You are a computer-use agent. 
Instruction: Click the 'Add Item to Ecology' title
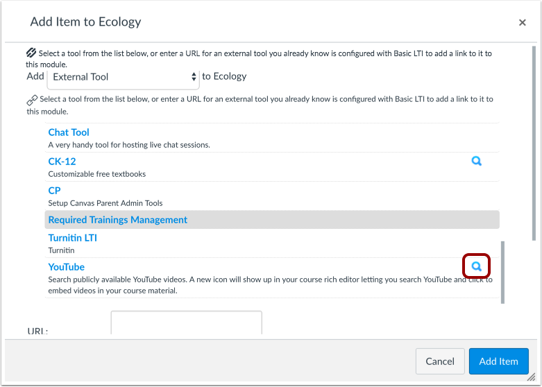click(86, 21)
